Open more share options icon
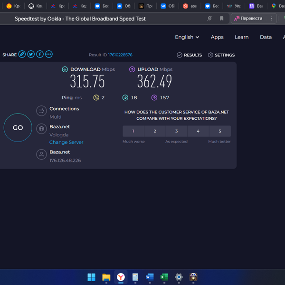Image resolution: width=285 pixels, height=285 pixels. pyautogui.click(x=49, y=54)
